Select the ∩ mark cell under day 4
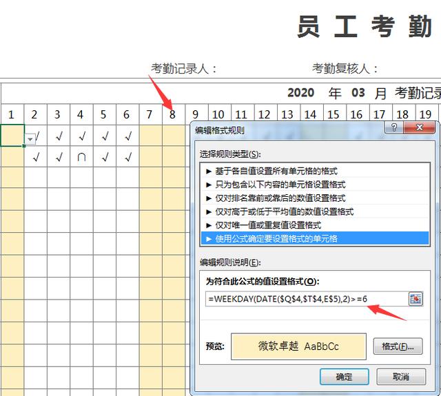 click(81, 157)
